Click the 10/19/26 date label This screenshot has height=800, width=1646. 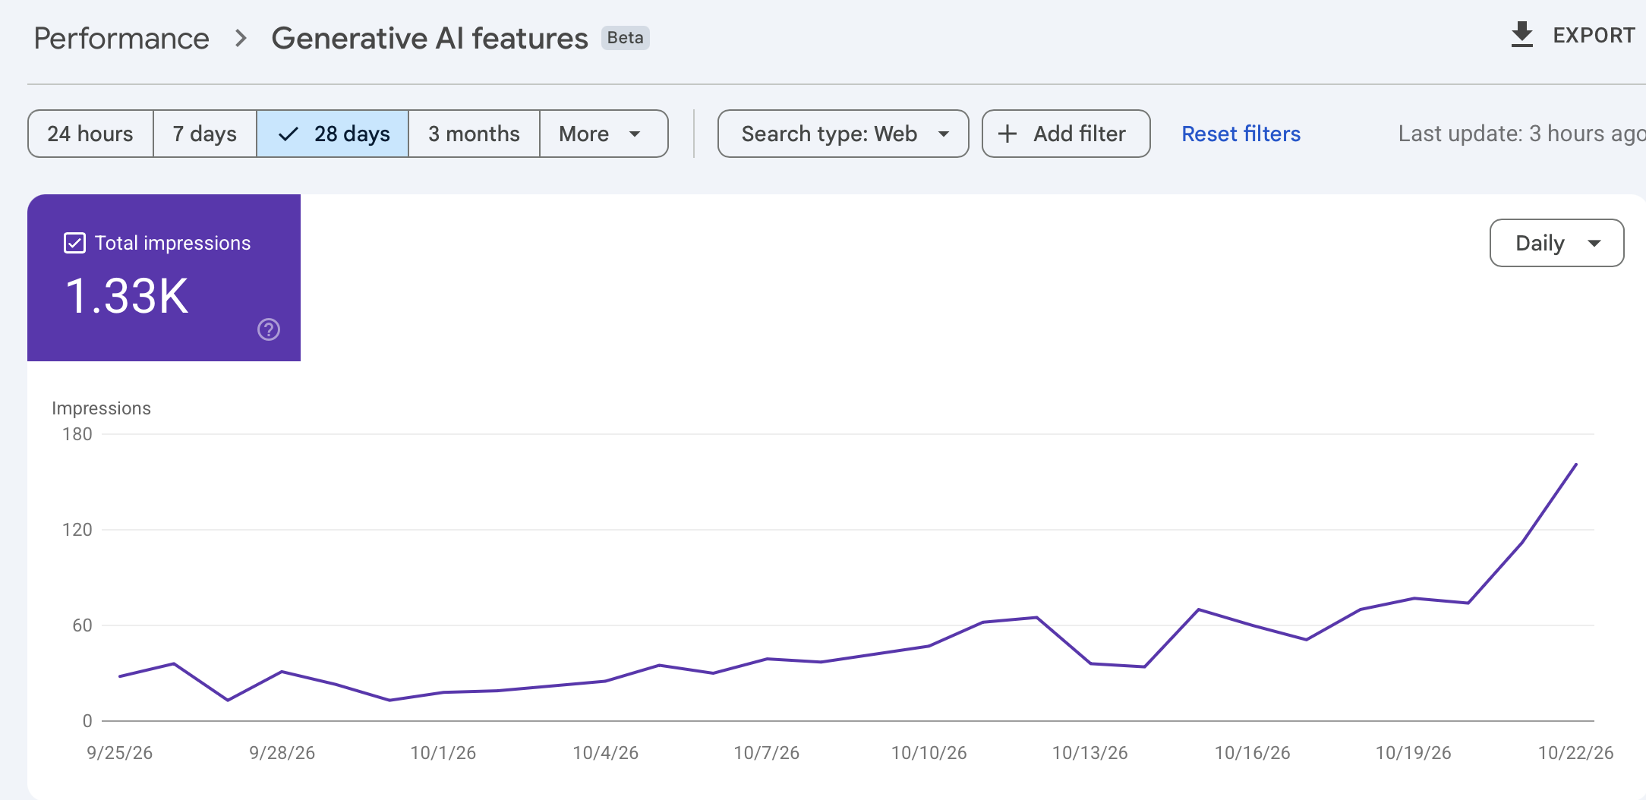(1414, 753)
